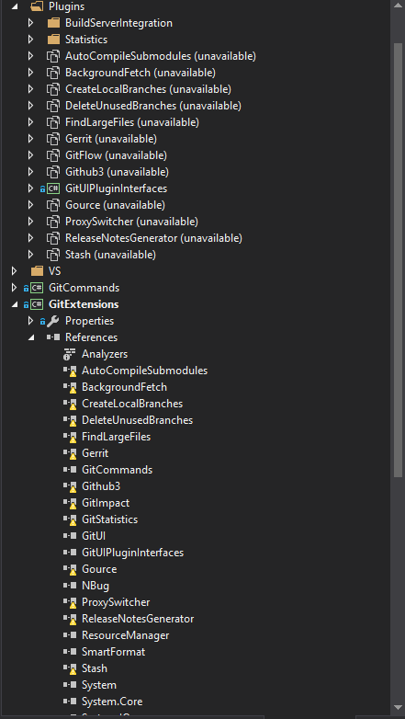Click the vertical scrollbar thumb

399,260
